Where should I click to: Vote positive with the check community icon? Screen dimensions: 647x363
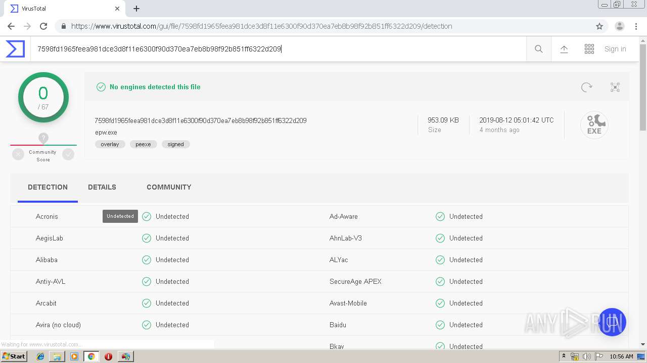(x=68, y=154)
